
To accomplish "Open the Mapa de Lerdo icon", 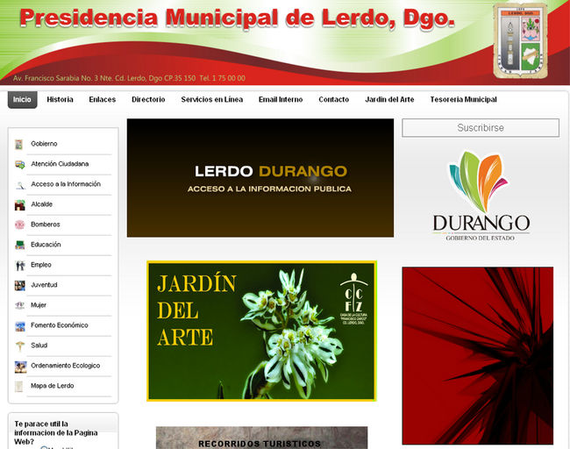I will point(19,386).
